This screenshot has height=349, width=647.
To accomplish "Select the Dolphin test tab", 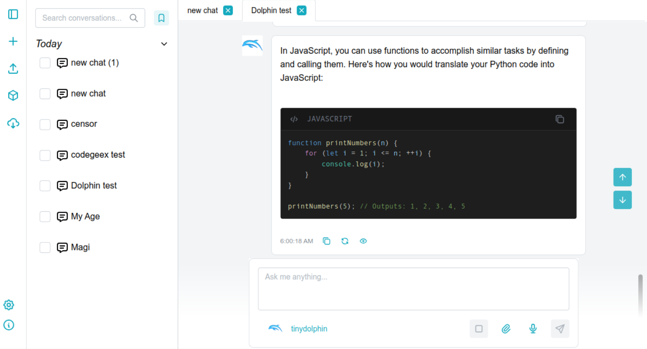I will [x=271, y=10].
